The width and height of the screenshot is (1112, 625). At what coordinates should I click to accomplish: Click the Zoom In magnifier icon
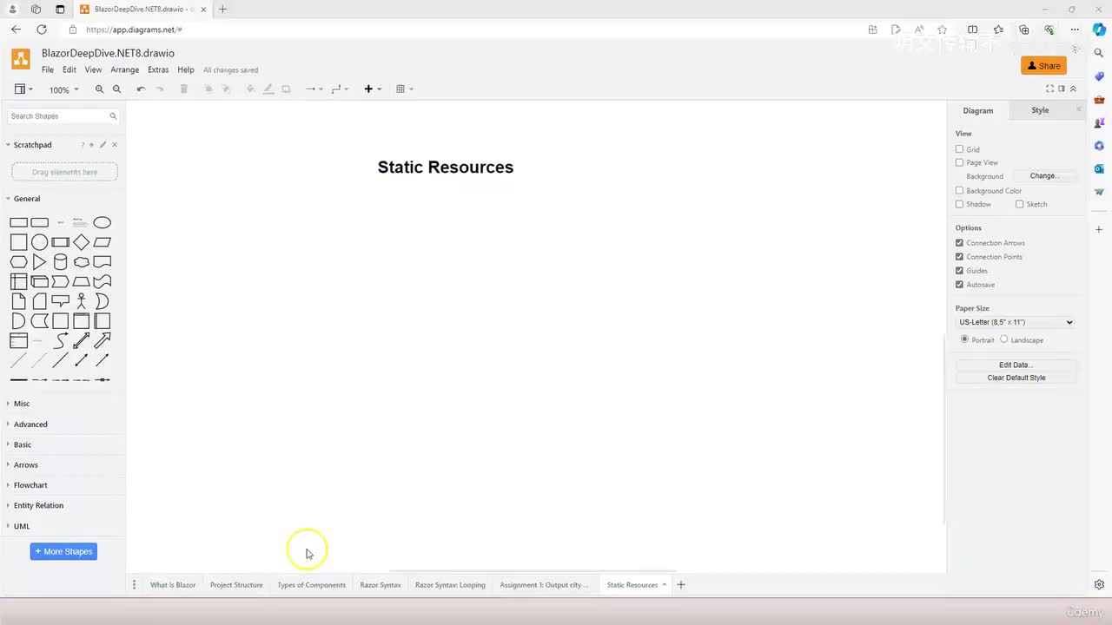(x=99, y=89)
